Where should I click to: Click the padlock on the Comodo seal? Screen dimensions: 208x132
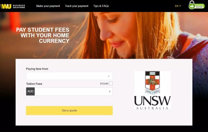(x=192, y=2)
